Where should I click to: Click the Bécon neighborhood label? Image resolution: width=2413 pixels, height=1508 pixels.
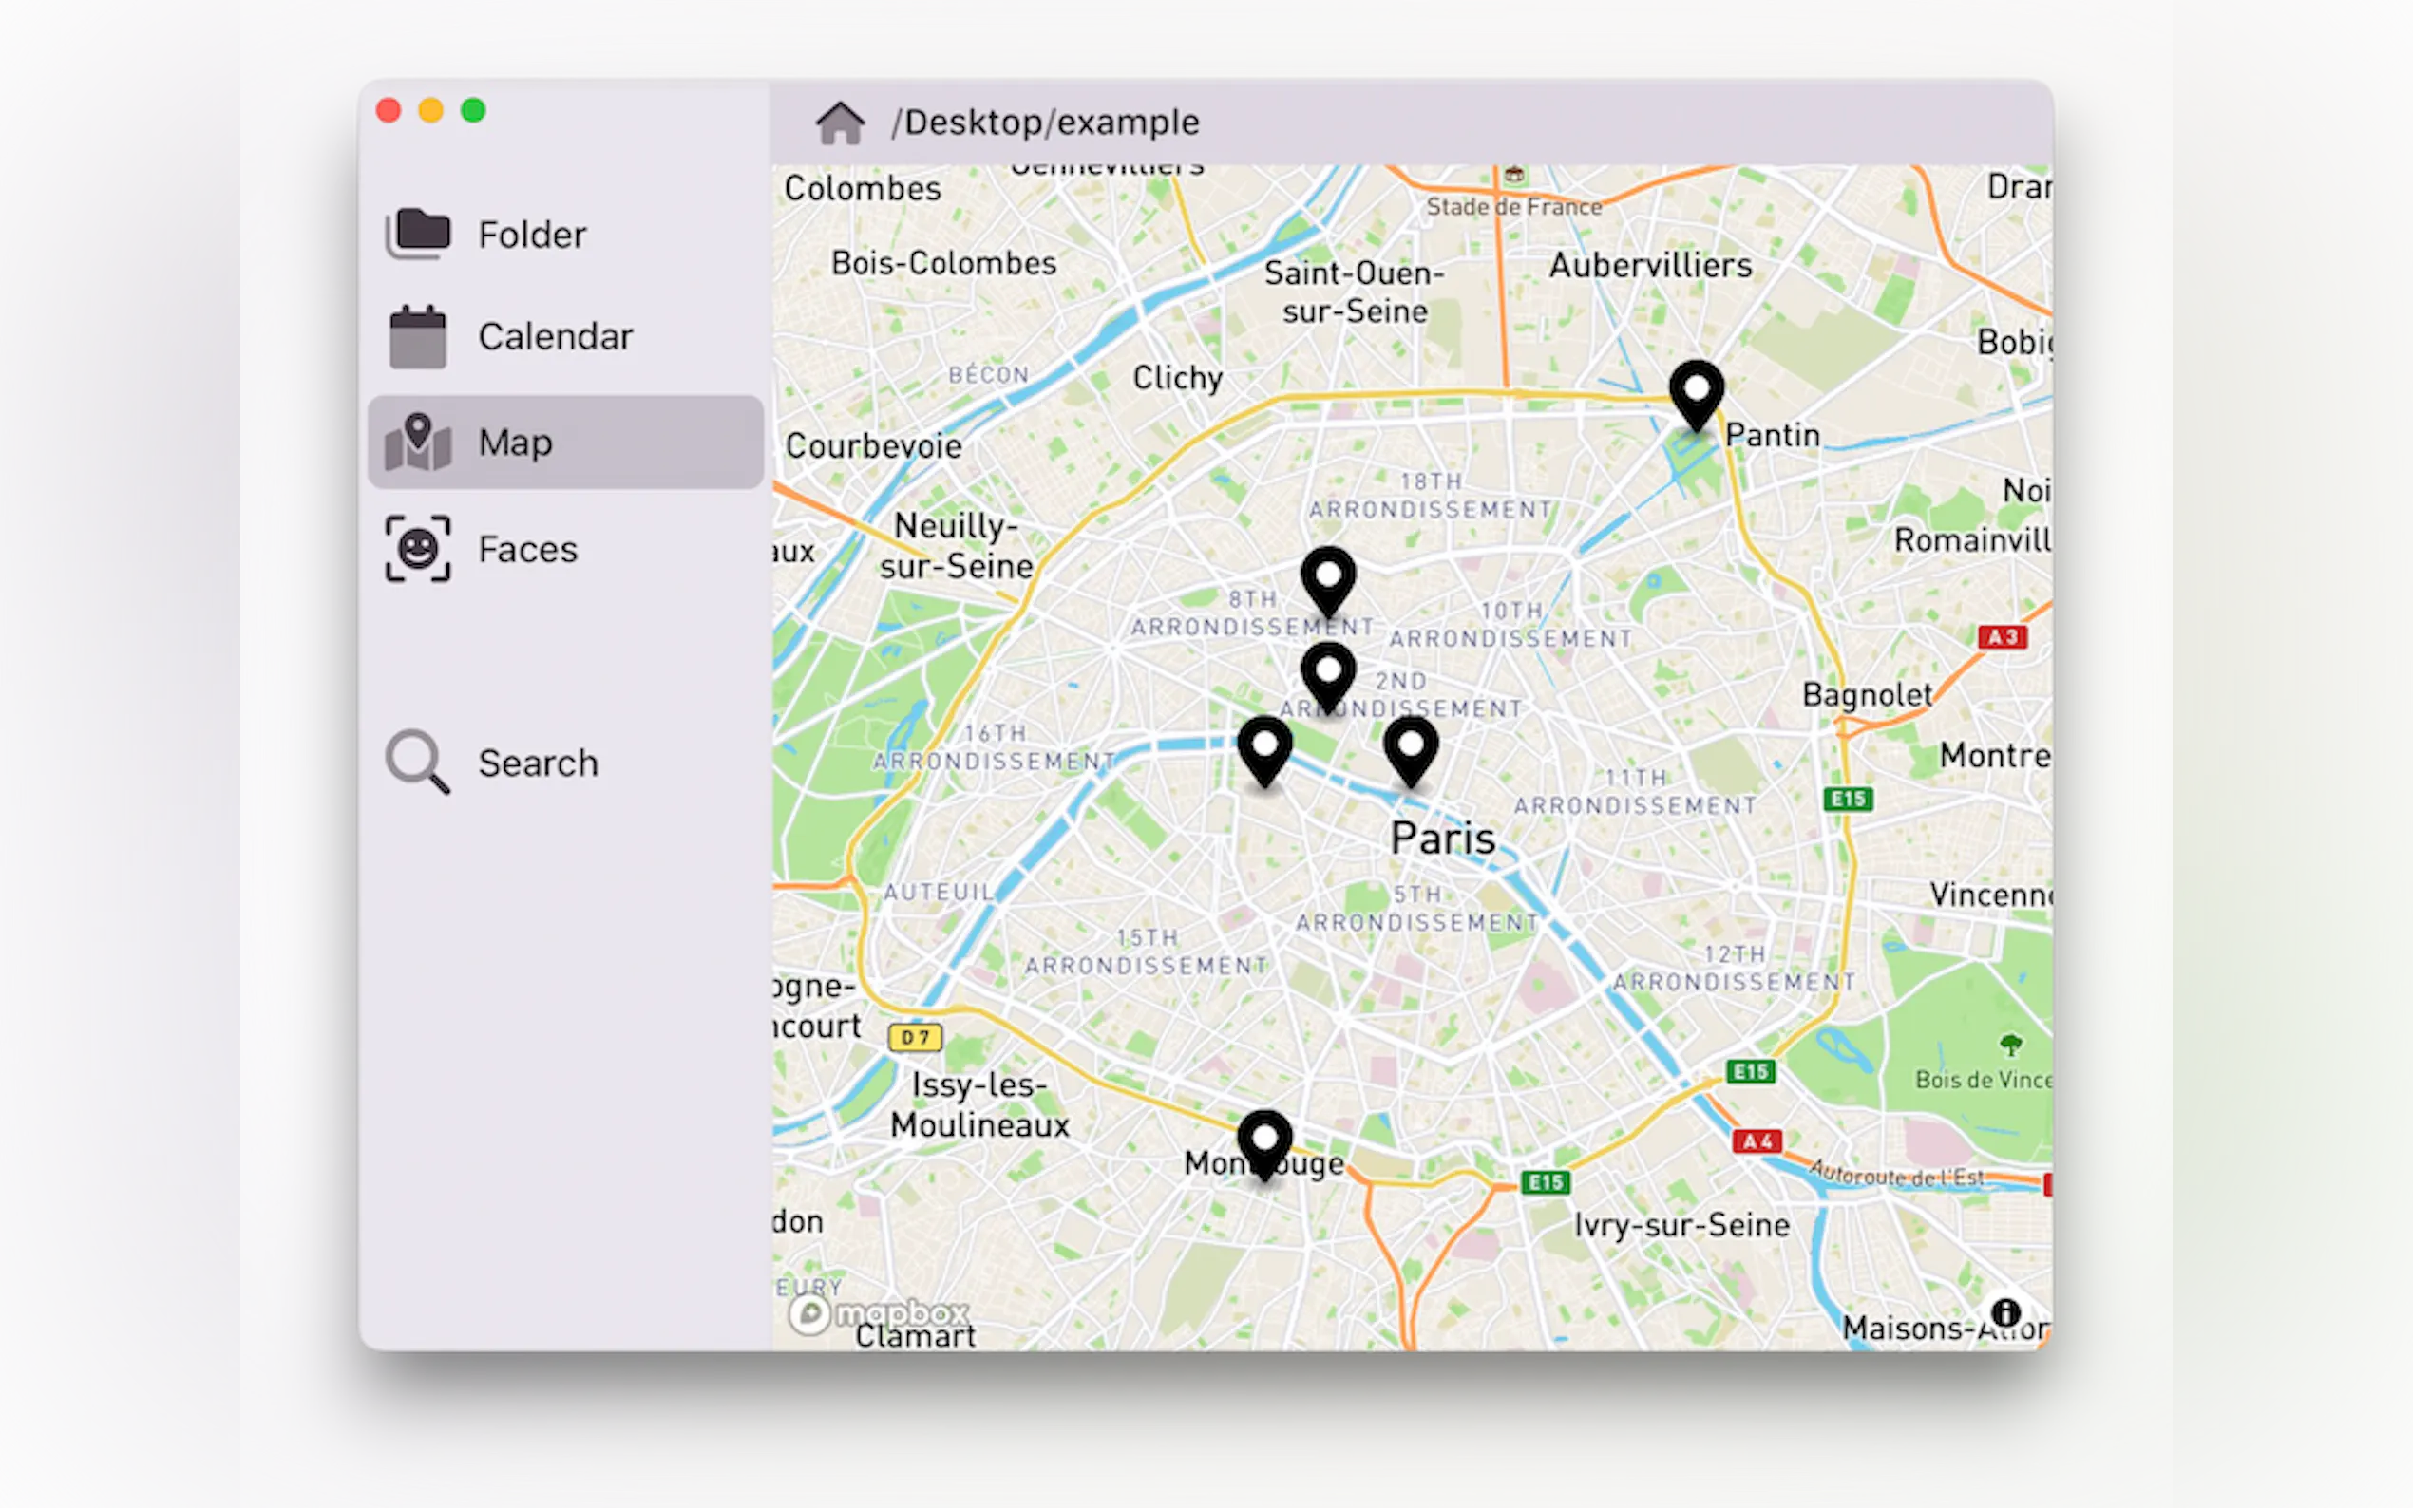pyautogui.click(x=988, y=375)
